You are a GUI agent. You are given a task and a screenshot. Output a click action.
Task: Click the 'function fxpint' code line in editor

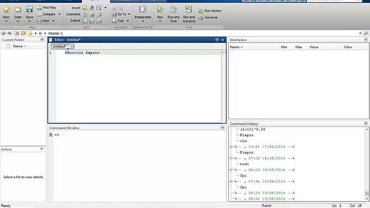[82, 53]
